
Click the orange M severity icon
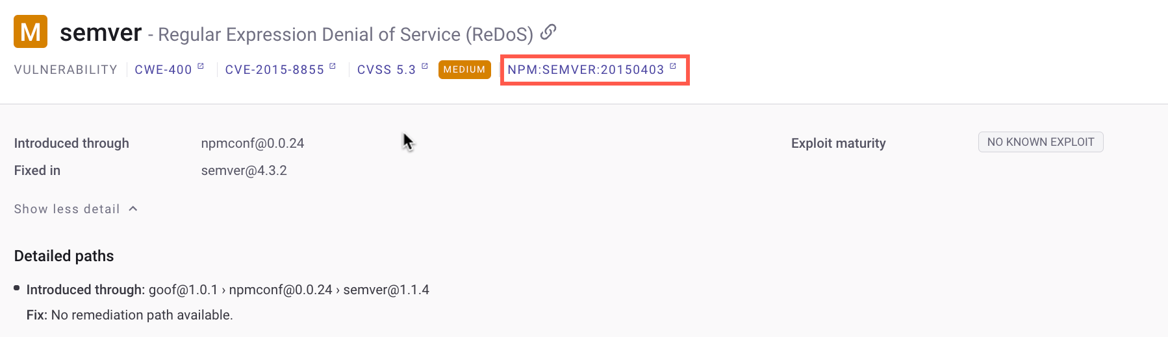point(31,32)
